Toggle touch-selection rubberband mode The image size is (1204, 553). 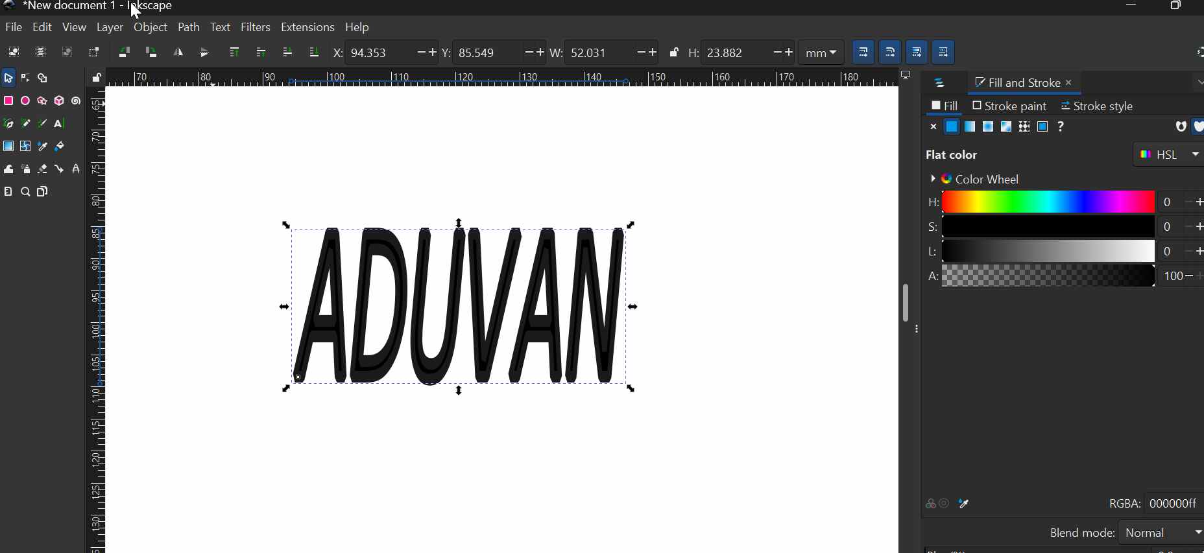click(x=94, y=52)
